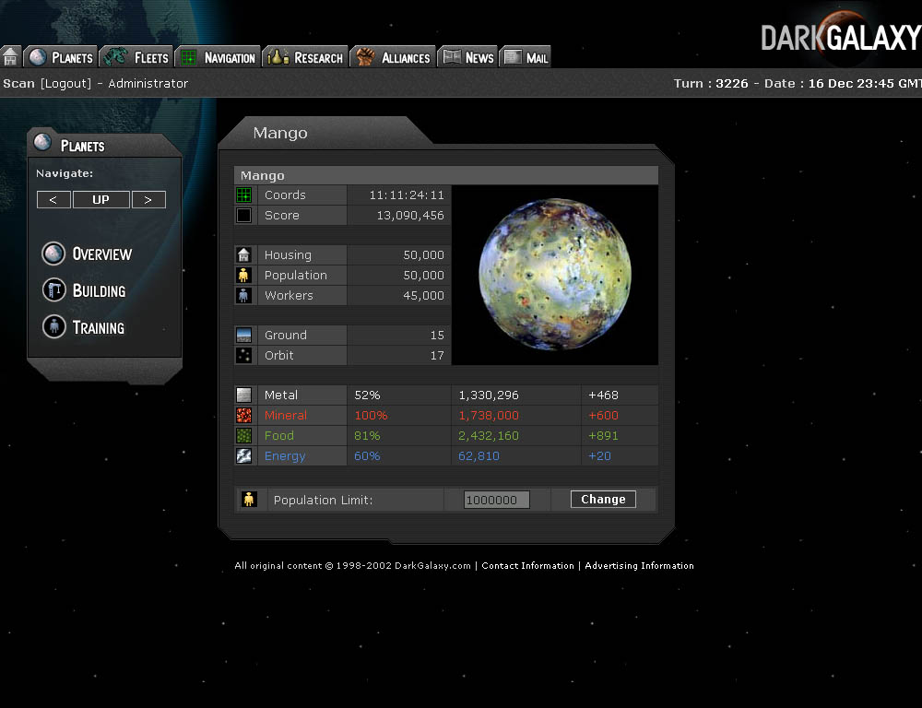Click the green Food resource icon
922x708 pixels.
[243, 436]
